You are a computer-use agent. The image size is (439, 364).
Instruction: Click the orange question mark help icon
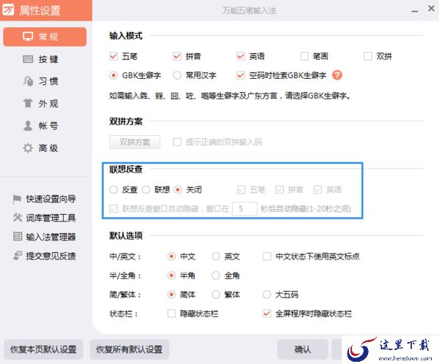(x=337, y=75)
